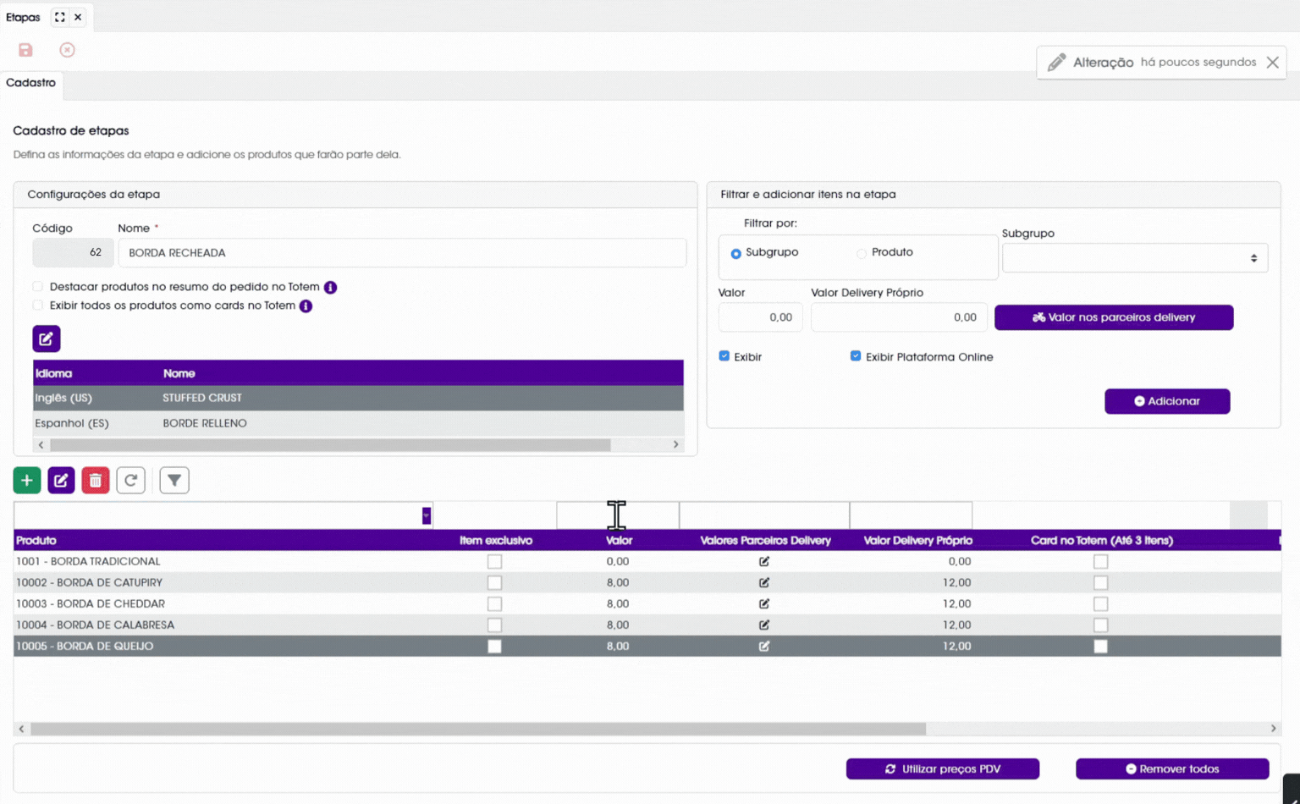Viewport: 1300px width, 804px height.
Task: Expand the Produto column filter dropdown arrow
Action: (426, 515)
